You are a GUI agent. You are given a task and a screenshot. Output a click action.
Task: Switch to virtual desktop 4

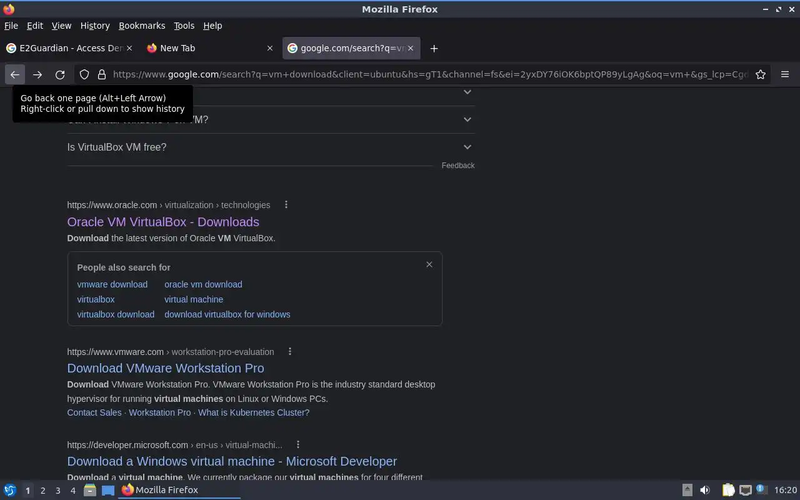(72, 491)
